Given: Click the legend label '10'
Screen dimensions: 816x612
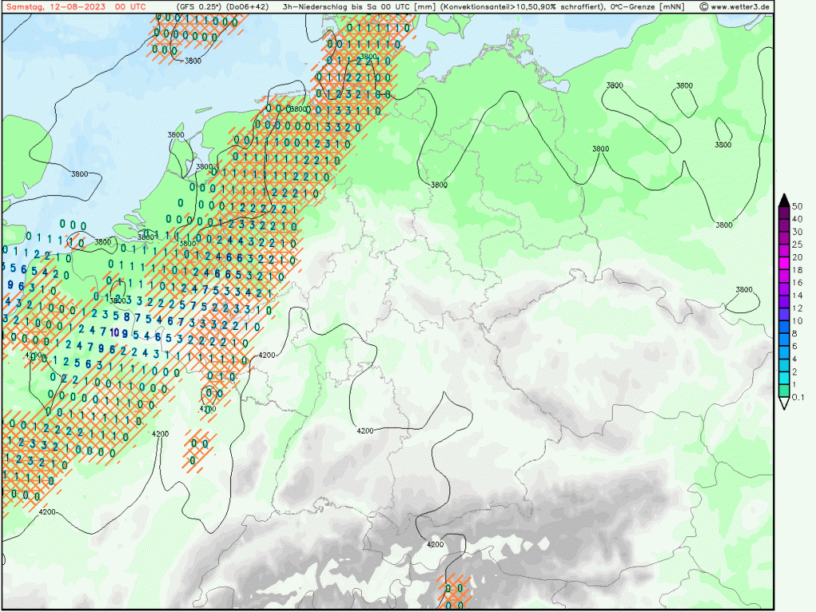Looking at the screenshot, I should 798,321.
